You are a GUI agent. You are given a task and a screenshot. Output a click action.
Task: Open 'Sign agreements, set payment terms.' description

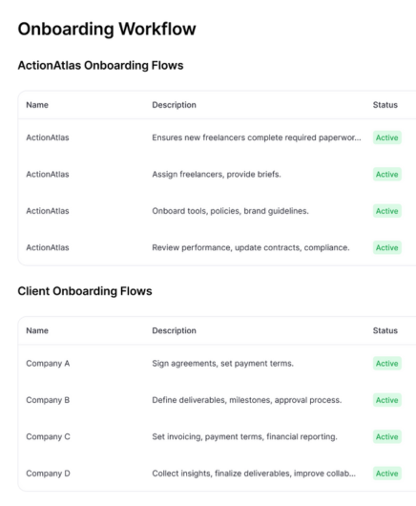[223, 364]
